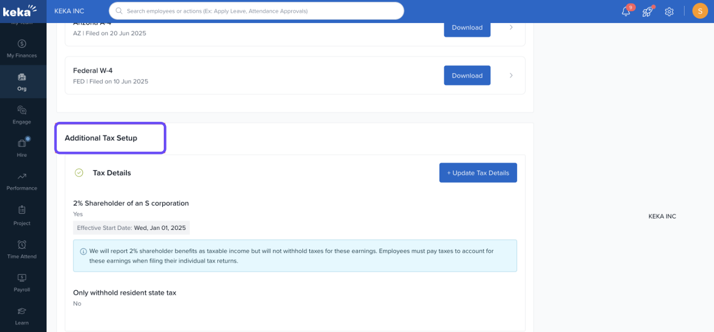Click the employee search field

point(257,11)
